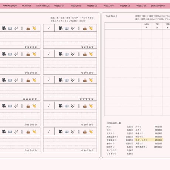Pick handbag icon in fifth left-column card
The image size is (170, 170).
28,132
